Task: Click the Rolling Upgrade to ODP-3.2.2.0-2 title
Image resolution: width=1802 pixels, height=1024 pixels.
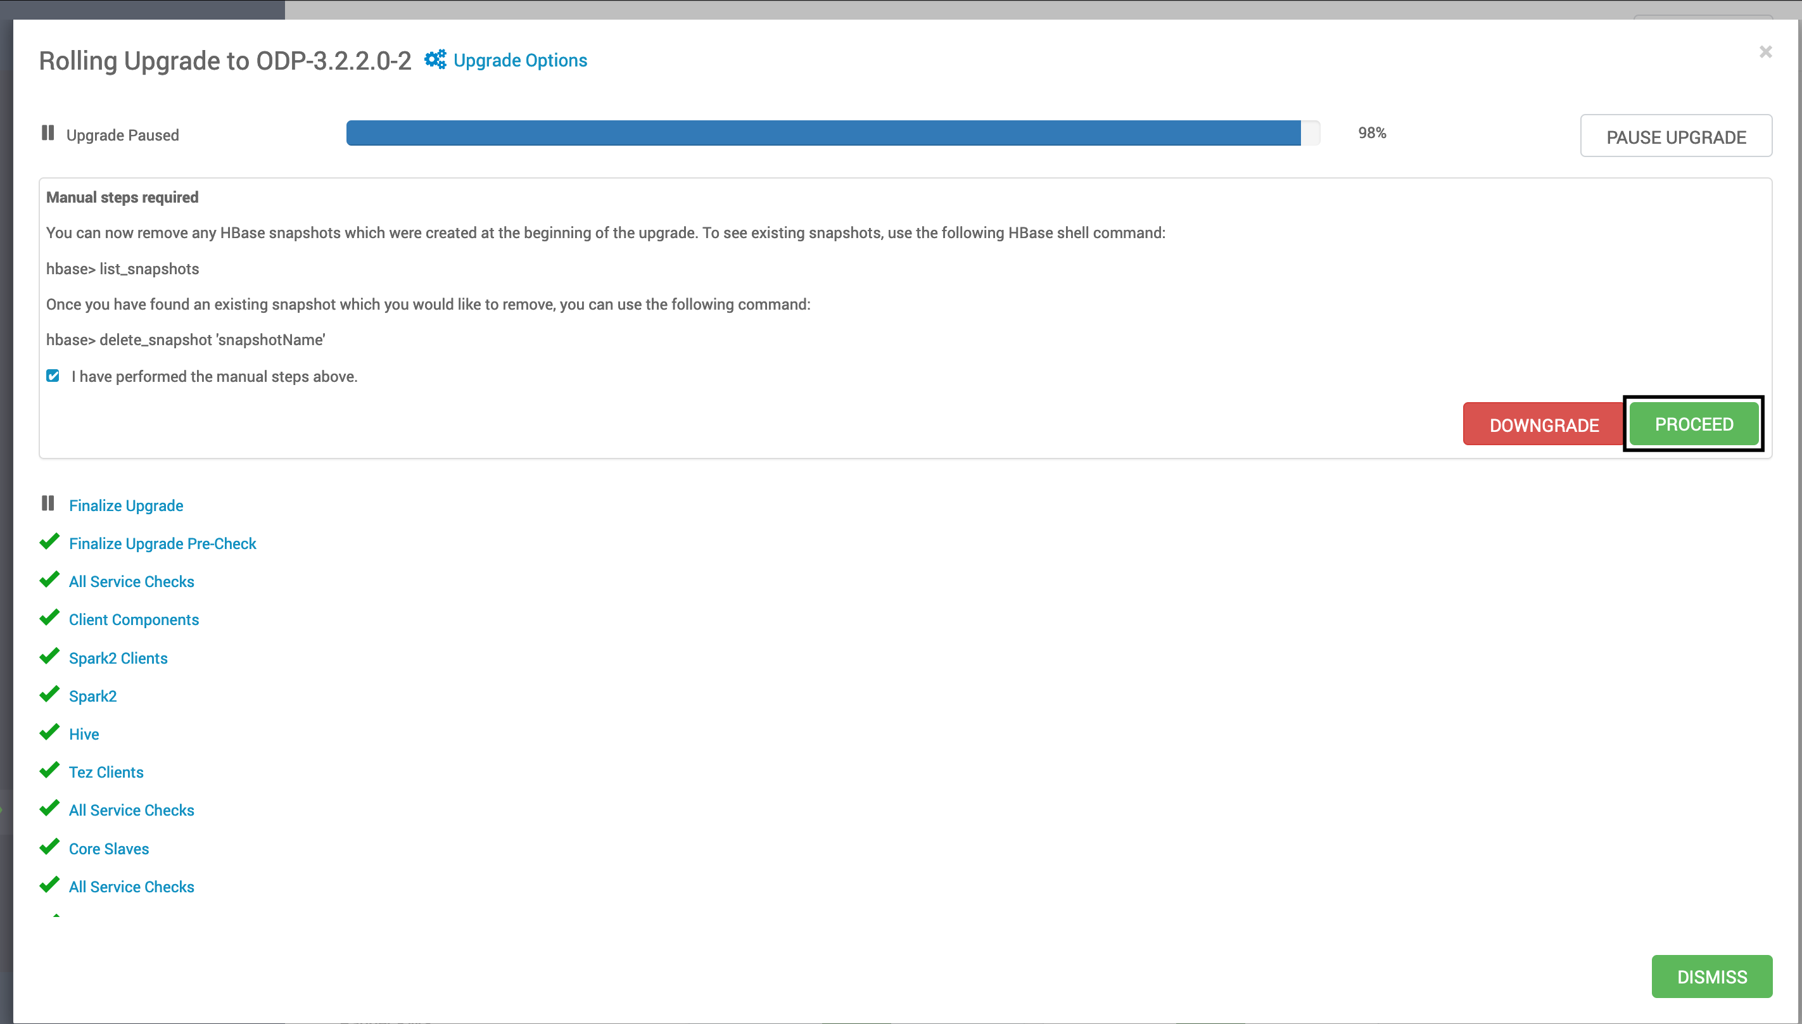Action: 225,61
